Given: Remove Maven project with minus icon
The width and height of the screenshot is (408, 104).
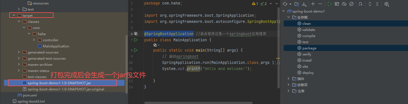Looking at the screenshot, I should (x=320, y=4).
